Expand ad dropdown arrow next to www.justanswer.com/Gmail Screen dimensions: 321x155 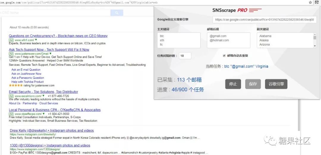[x=50, y=54]
